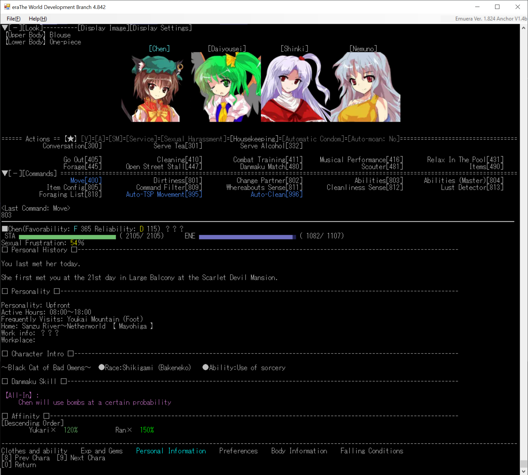Open the Help menu
This screenshot has height=475, width=528.
point(38,19)
